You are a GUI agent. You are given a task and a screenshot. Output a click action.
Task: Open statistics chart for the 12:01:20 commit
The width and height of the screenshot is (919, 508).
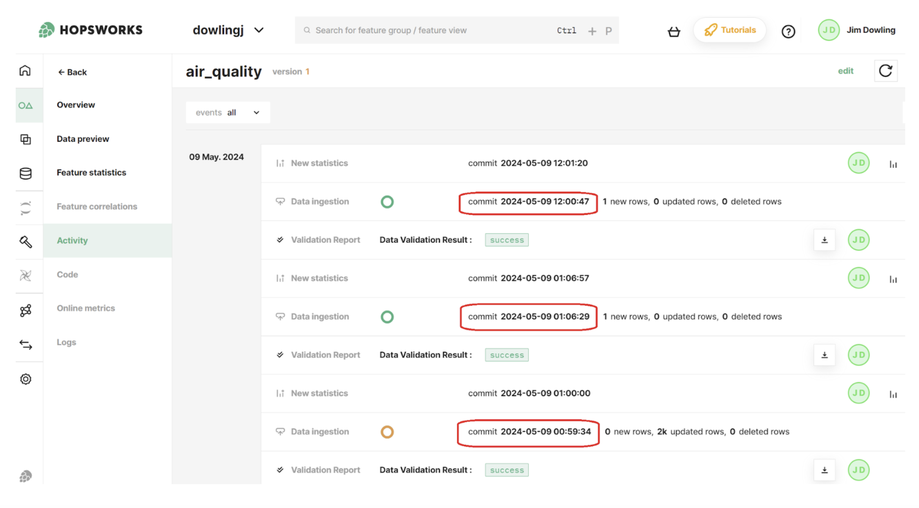(893, 163)
